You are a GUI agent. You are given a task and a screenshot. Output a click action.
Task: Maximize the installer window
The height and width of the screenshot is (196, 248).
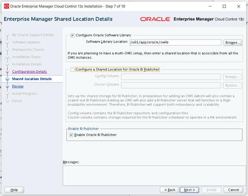[224, 6]
